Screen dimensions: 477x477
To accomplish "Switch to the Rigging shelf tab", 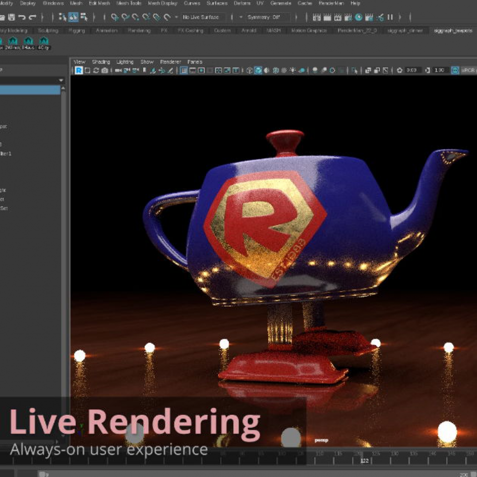I will tap(77, 31).
